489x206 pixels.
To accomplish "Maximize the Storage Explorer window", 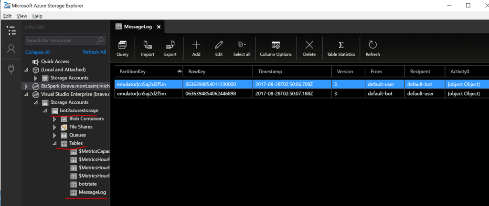I will pyautogui.click(x=468, y=6).
